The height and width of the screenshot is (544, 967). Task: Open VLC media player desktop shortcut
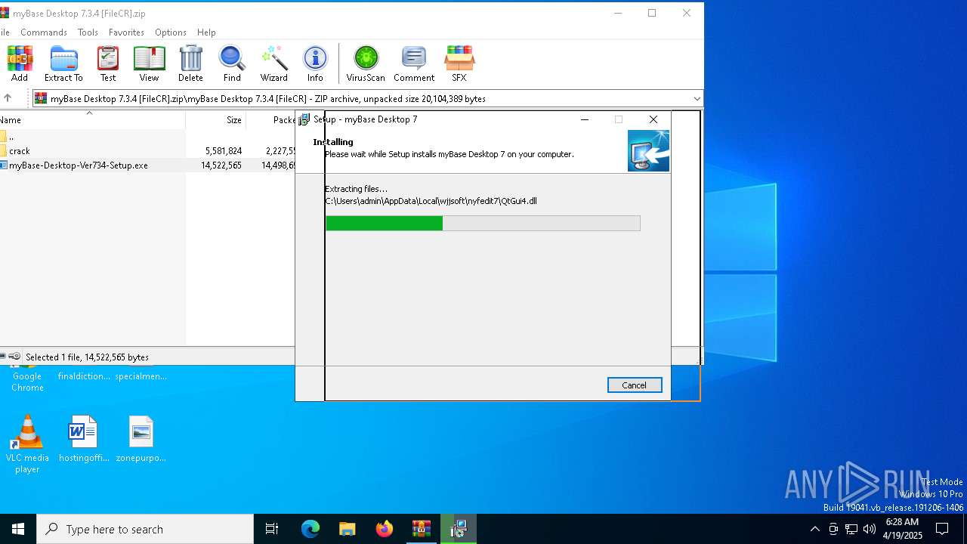coord(27,444)
